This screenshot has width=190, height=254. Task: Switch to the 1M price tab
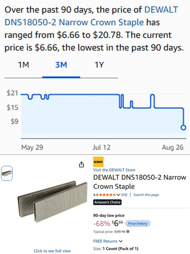click(23, 65)
